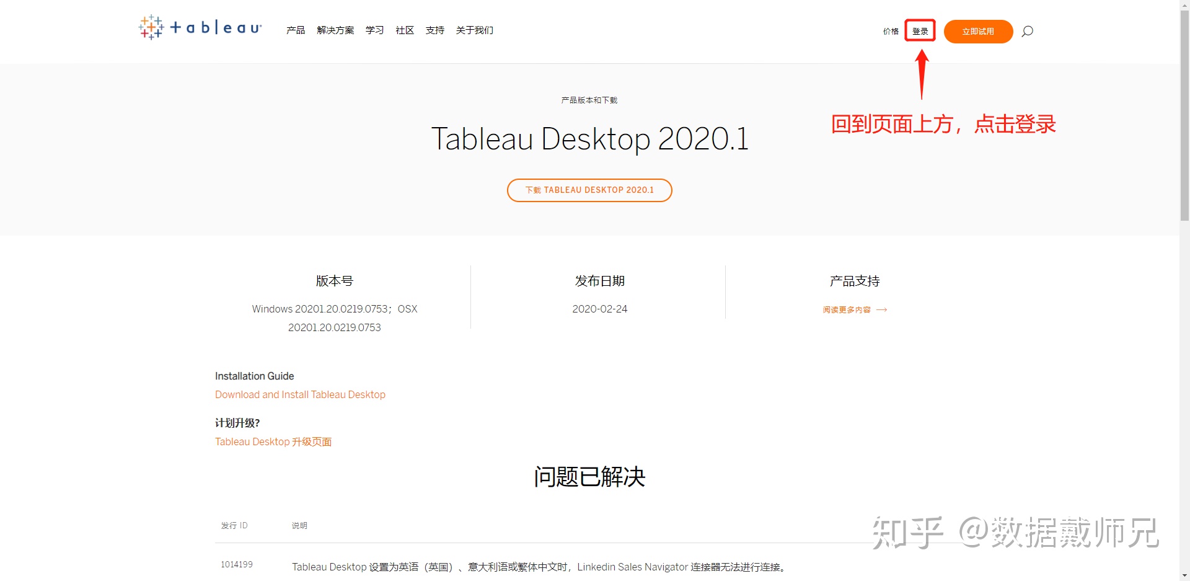1190x581 pixels.
Task: Click the 立即试用 button
Action: (978, 32)
